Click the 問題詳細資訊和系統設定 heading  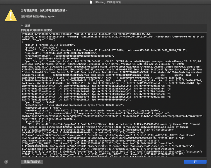[x=36, y=30]
